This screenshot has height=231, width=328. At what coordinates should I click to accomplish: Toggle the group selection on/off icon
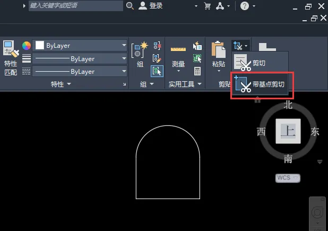tap(157, 71)
